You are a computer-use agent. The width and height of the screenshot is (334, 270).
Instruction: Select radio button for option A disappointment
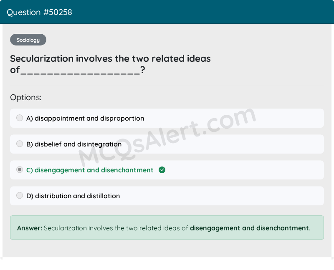point(20,118)
